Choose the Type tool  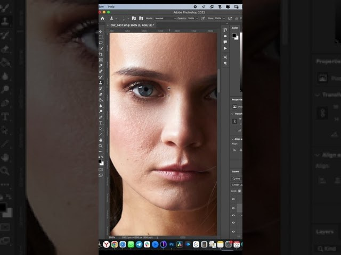pos(101,123)
